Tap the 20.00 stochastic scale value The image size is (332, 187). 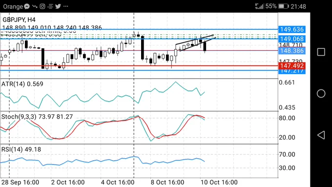[287, 138]
